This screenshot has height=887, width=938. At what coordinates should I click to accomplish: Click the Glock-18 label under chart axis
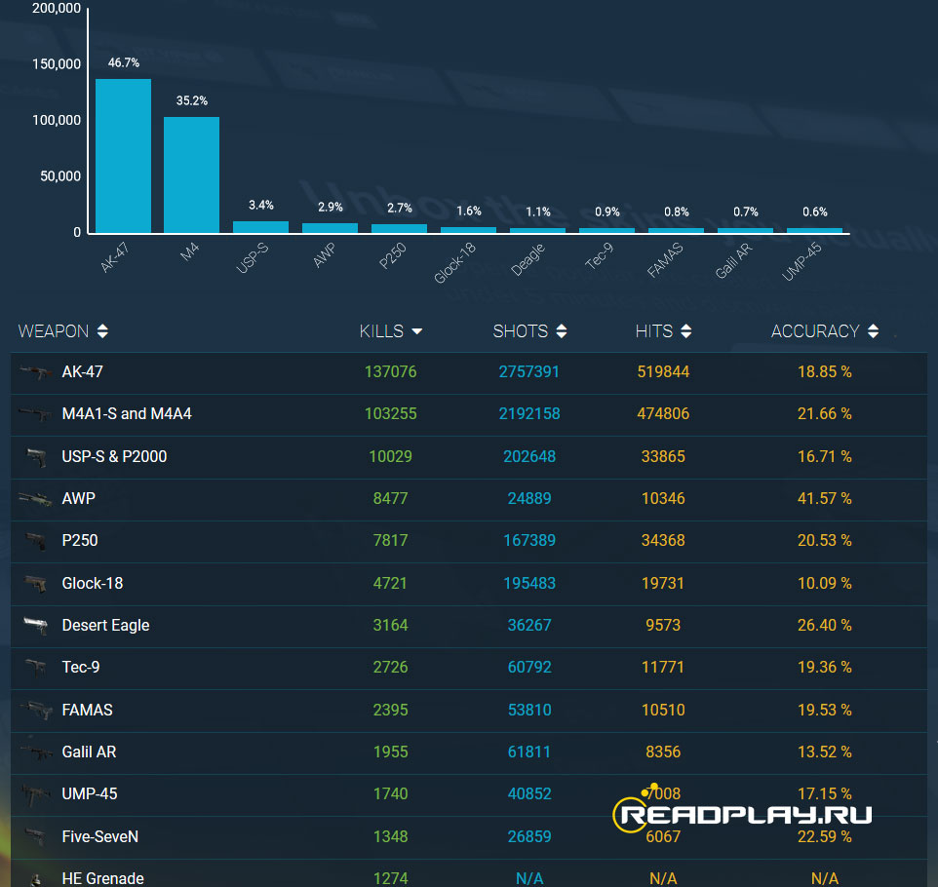coord(454,262)
